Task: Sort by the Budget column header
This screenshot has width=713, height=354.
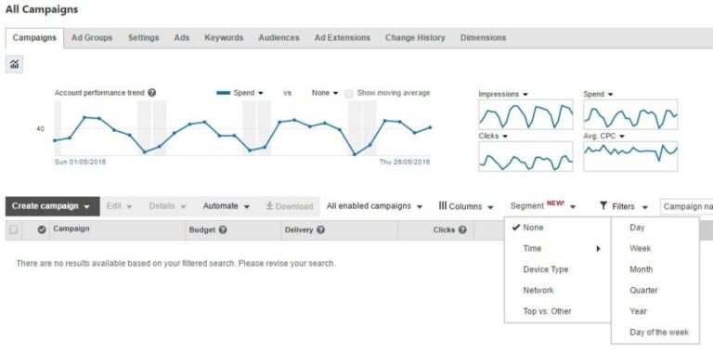Action: 201,230
